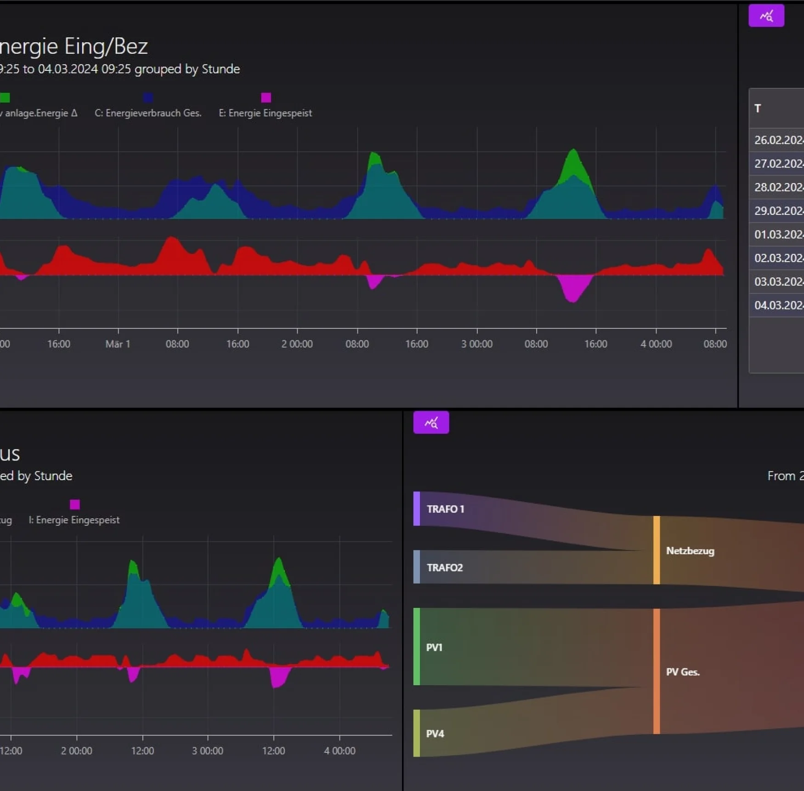Click 'E: Energie Eingespeist' legend label
The width and height of the screenshot is (804, 791).
265,113
